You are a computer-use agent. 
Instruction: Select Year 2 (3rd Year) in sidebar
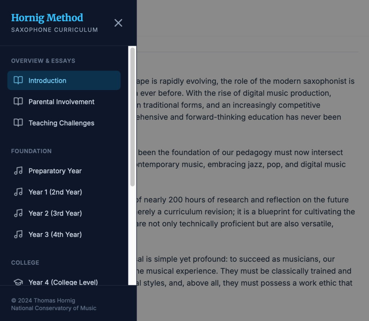point(55,213)
